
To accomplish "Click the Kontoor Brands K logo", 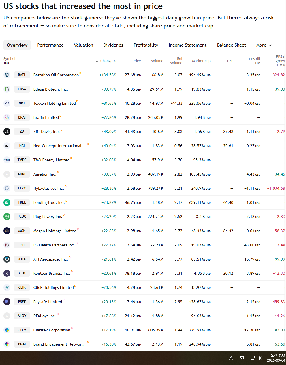I will point(7,273).
